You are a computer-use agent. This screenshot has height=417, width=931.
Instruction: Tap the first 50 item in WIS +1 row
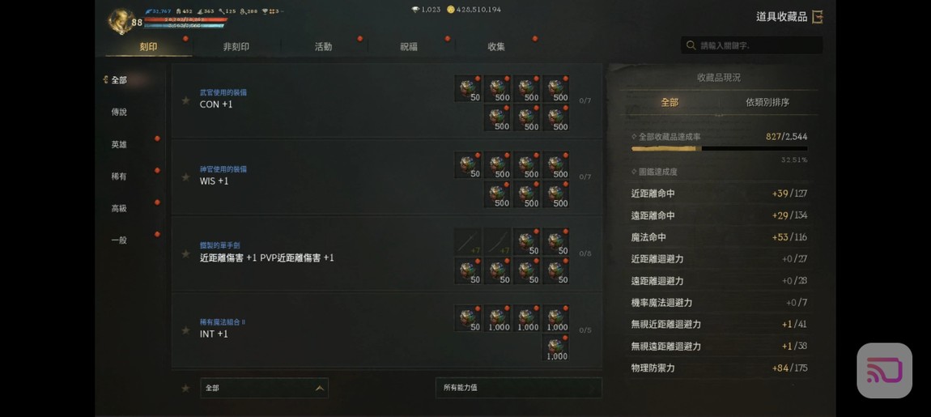(x=468, y=164)
